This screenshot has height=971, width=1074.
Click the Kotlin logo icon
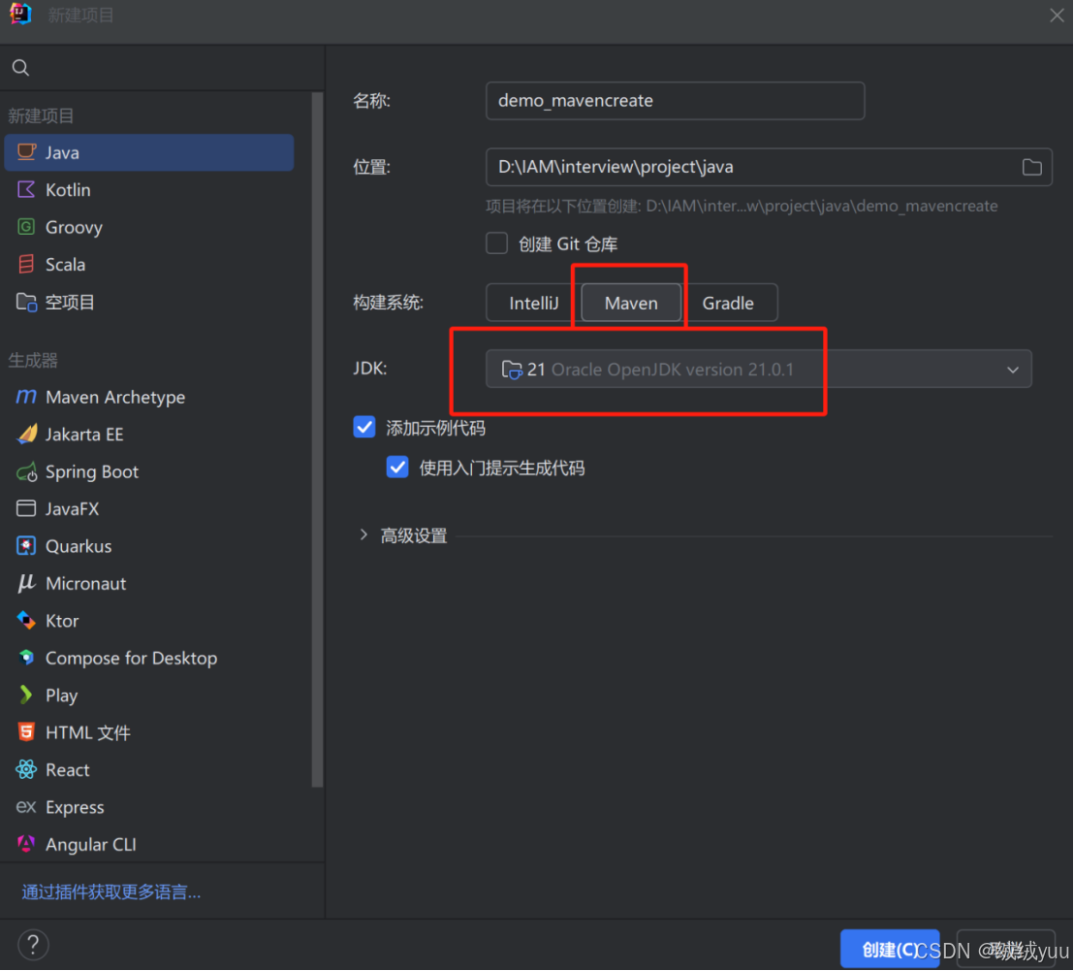coord(26,190)
